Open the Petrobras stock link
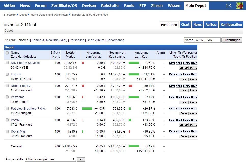Image resolution: width=246 pixels, height=165 pixels. 18,97
